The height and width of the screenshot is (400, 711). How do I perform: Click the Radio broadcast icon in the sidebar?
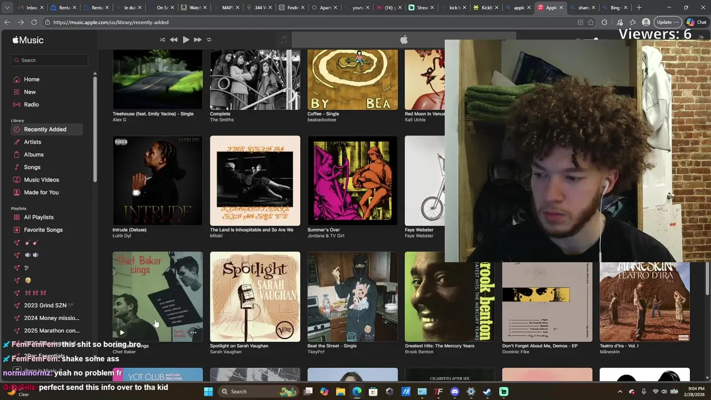[17, 104]
